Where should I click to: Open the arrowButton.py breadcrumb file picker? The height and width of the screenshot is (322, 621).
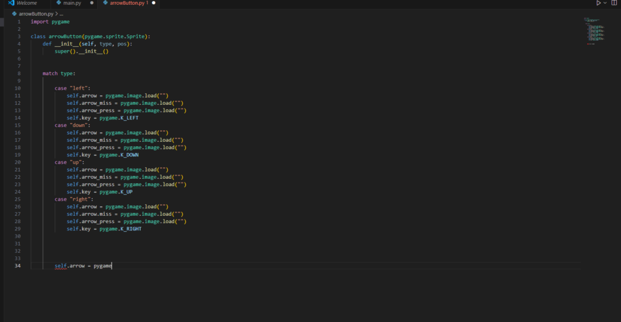pyautogui.click(x=36, y=13)
